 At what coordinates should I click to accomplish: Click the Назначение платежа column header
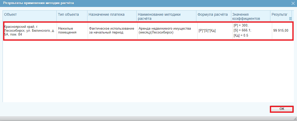[x=112, y=15]
